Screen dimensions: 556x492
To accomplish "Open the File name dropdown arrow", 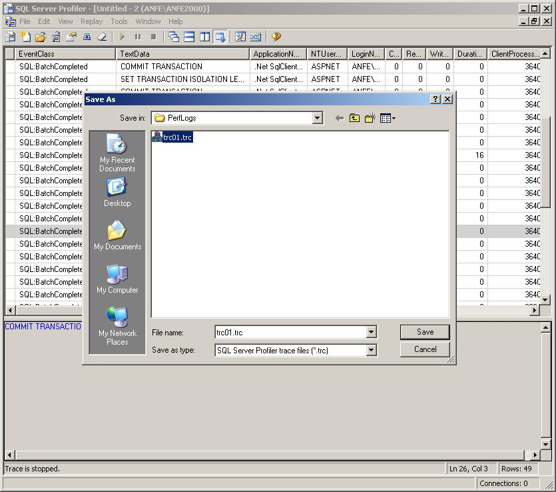I will click(x=371, y=332).
